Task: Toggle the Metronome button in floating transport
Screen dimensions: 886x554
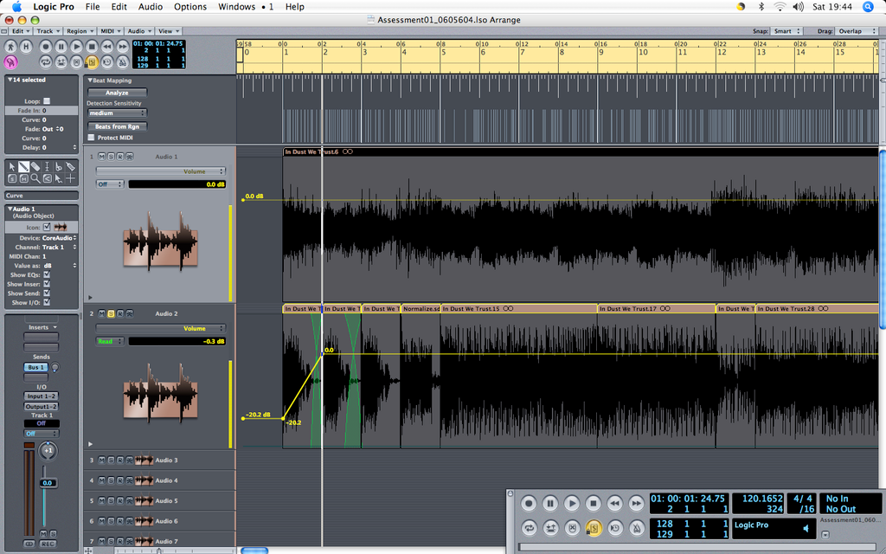Action: pos(636,528)
